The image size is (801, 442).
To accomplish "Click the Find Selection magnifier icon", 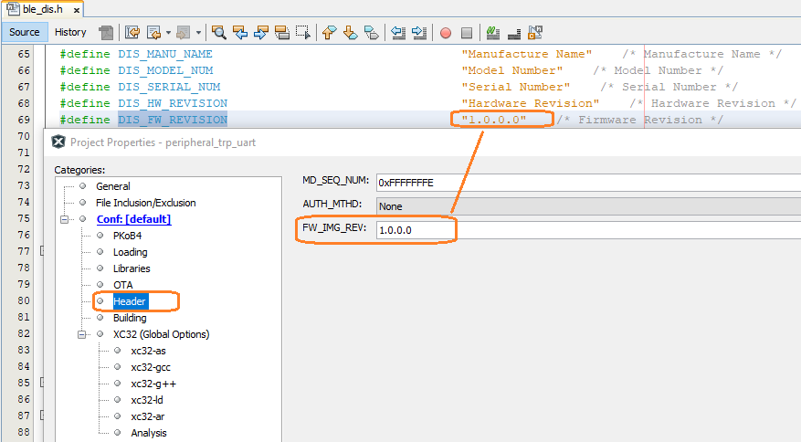I will (x=219, y=33).
